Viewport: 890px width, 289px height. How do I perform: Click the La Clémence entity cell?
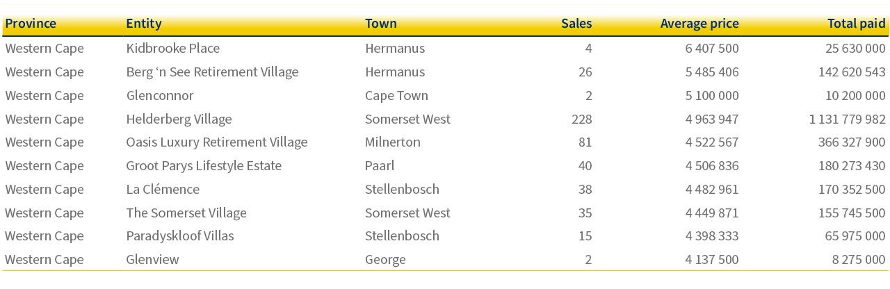(x=163, y=190)
